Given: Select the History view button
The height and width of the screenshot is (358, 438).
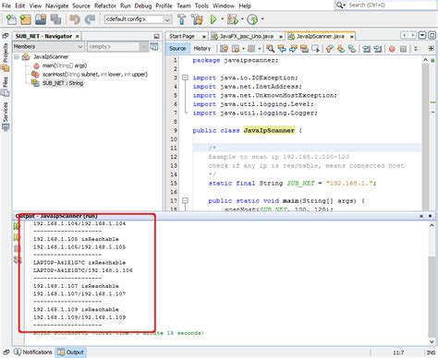Looking at the screenshot, I should 201,48.
